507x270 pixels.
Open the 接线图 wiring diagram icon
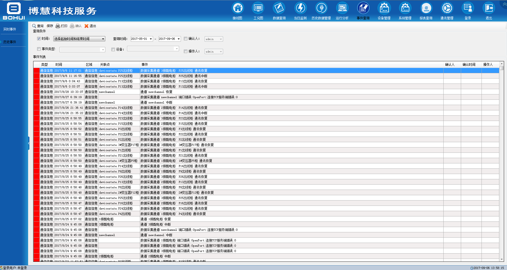[x=237, y=8]
